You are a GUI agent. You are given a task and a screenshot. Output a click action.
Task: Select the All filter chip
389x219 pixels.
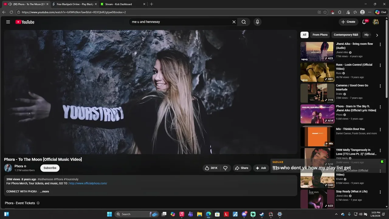coord(305,35)
